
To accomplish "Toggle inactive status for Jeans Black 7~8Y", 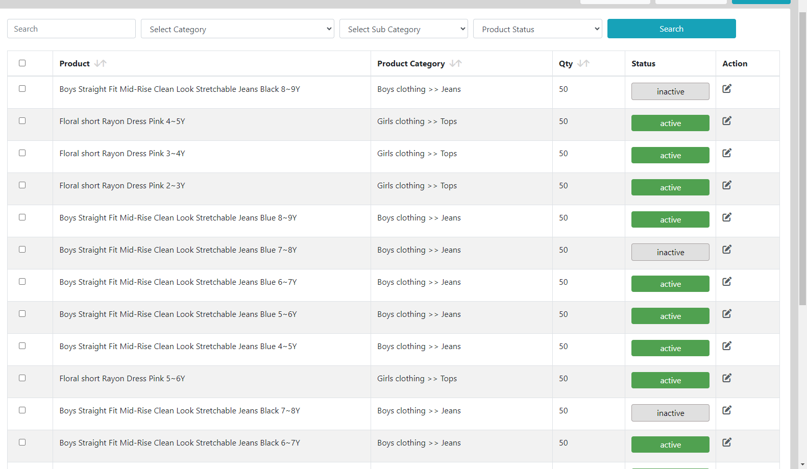I will coord(670,413).
